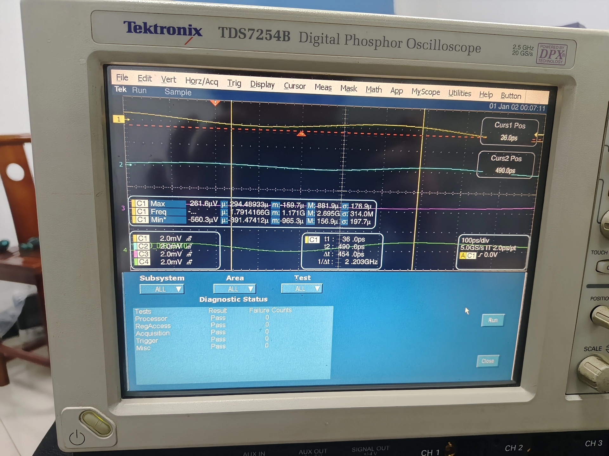Open the Vert menu

[x=168, y=79]
